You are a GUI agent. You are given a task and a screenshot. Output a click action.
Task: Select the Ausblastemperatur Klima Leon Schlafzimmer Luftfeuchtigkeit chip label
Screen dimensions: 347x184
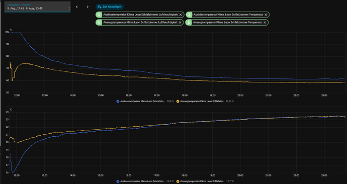140,15
